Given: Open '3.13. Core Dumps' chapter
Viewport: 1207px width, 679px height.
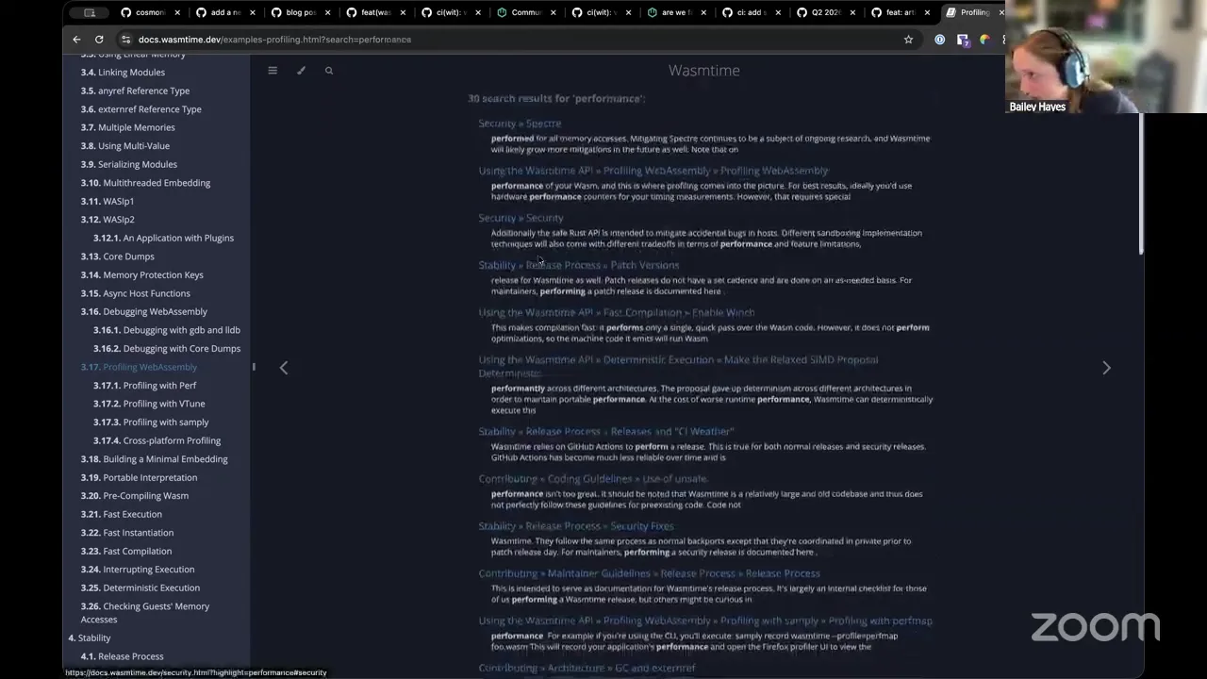Looking at the screenshot, I should (117, 257).
